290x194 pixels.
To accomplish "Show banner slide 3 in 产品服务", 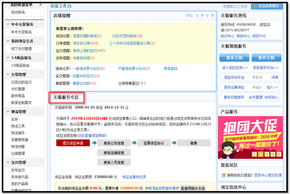I will [x=267, y=154].
